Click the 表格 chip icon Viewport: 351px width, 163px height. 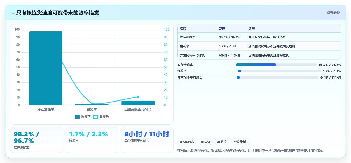(x=202, y=142)
